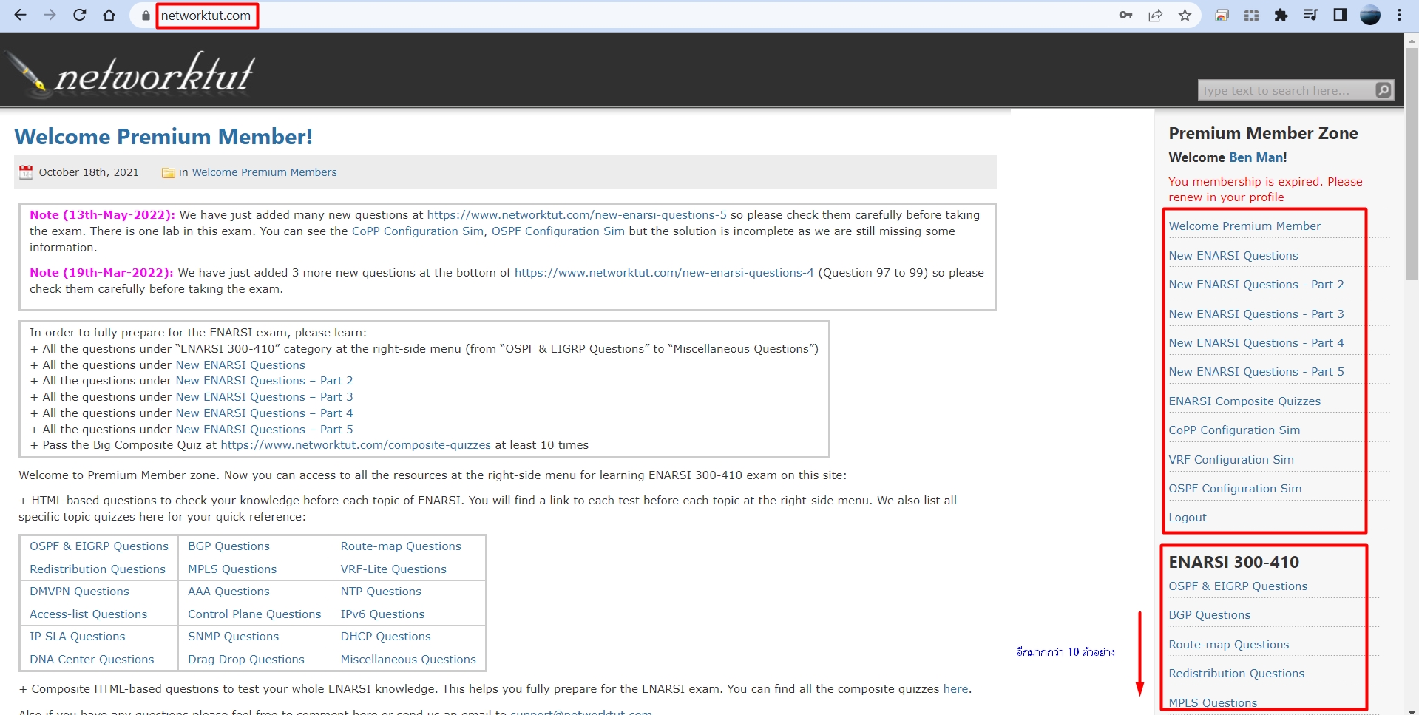Open 'New ENARSI Questions - Part 3' sidebar item

(x=1256, y=314)
